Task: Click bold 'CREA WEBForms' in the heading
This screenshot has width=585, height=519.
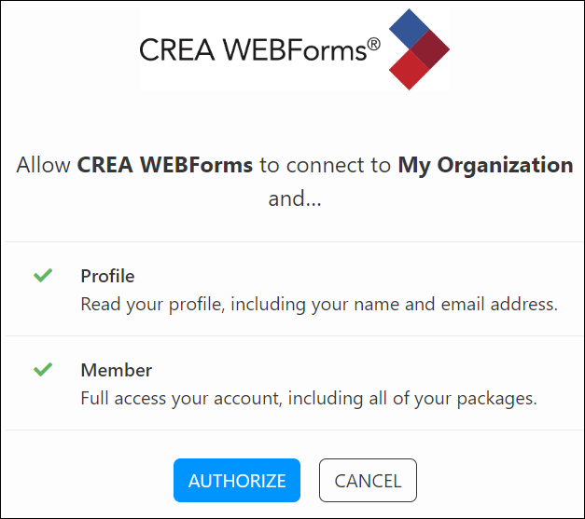Action: [x=165, y=165]
